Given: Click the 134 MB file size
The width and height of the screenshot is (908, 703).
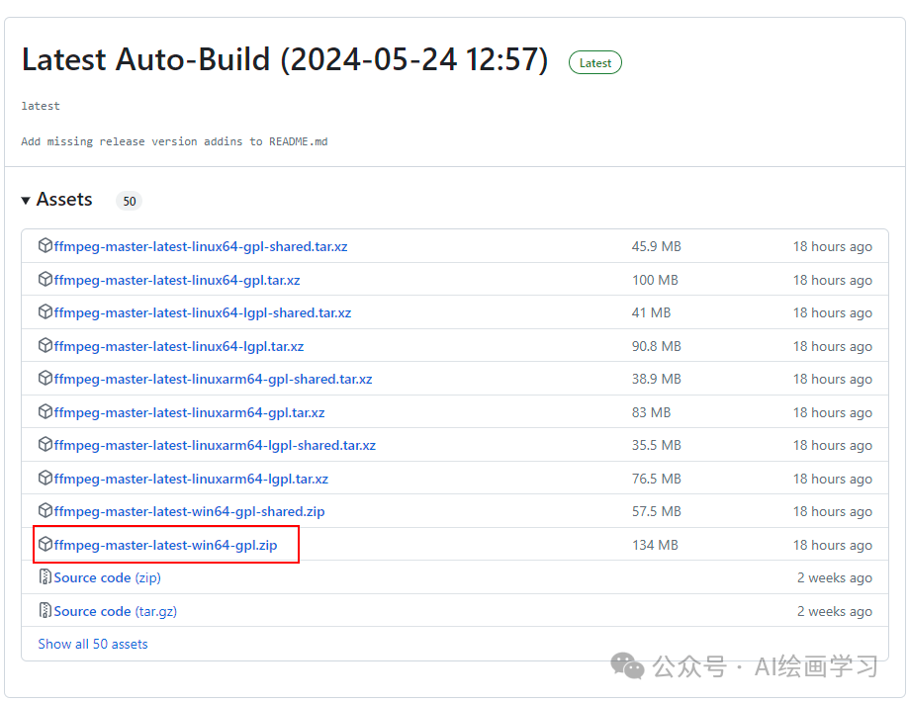Looking at the screenshot, I should click(655, 545).
